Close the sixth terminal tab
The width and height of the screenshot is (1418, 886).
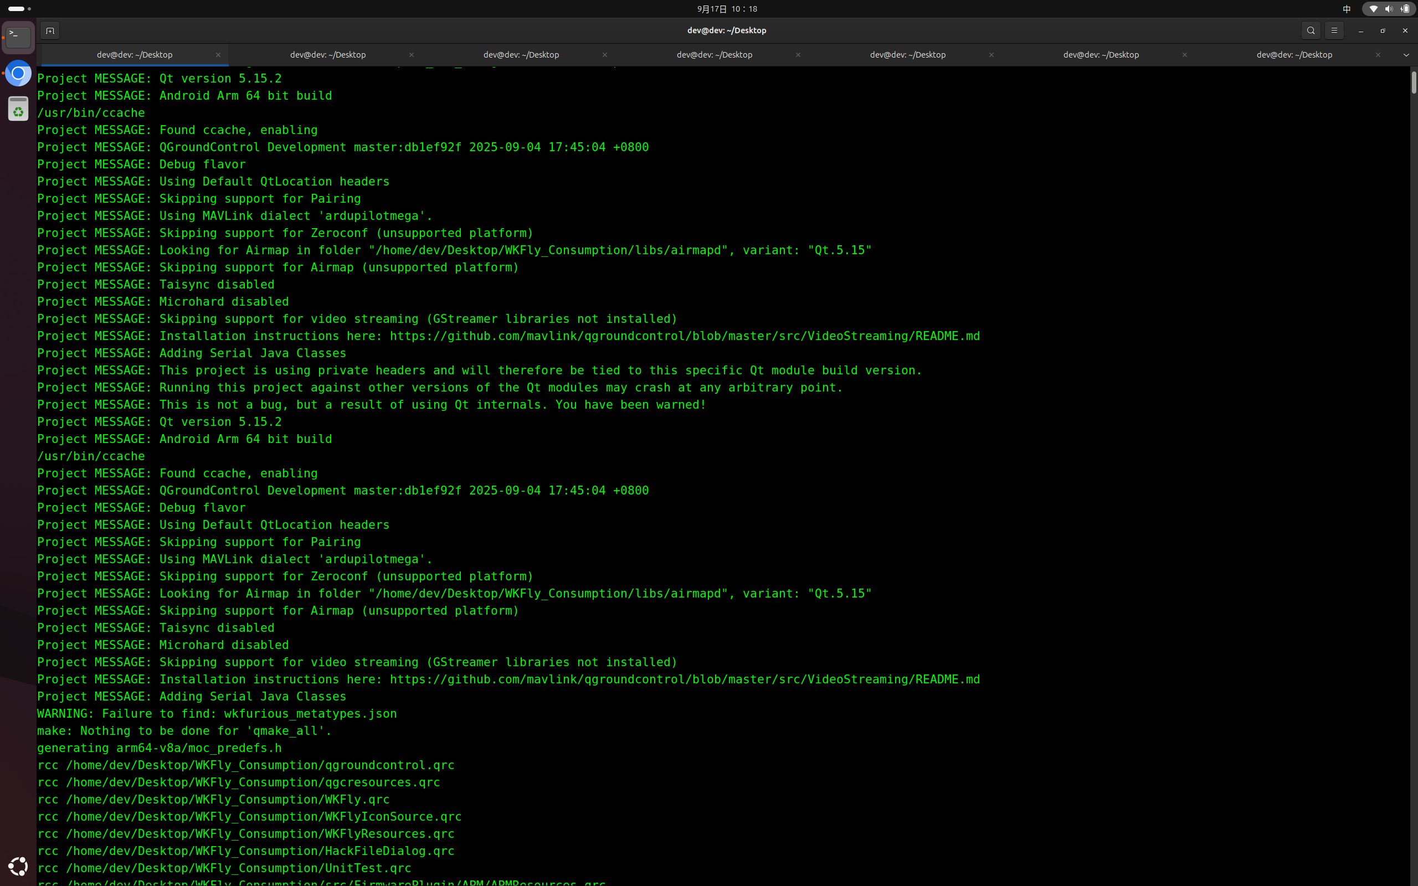(x=1185, y=54)
